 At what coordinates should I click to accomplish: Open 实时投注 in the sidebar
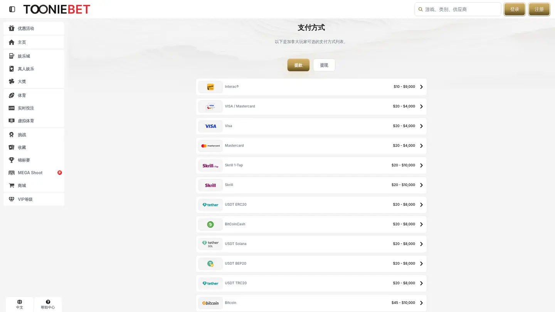coord(34,108)
